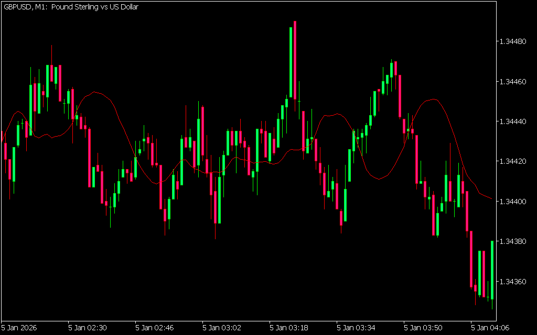537x335 pixels.
Task: Click the 1.34400 price axis label
Action: pyautogui.click(x=514, y=202)
